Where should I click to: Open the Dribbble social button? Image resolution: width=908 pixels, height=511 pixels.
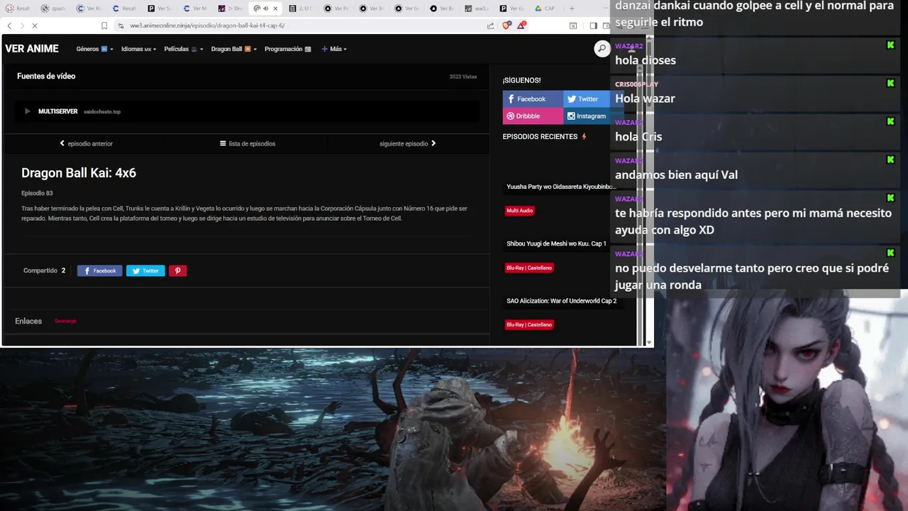533,116
